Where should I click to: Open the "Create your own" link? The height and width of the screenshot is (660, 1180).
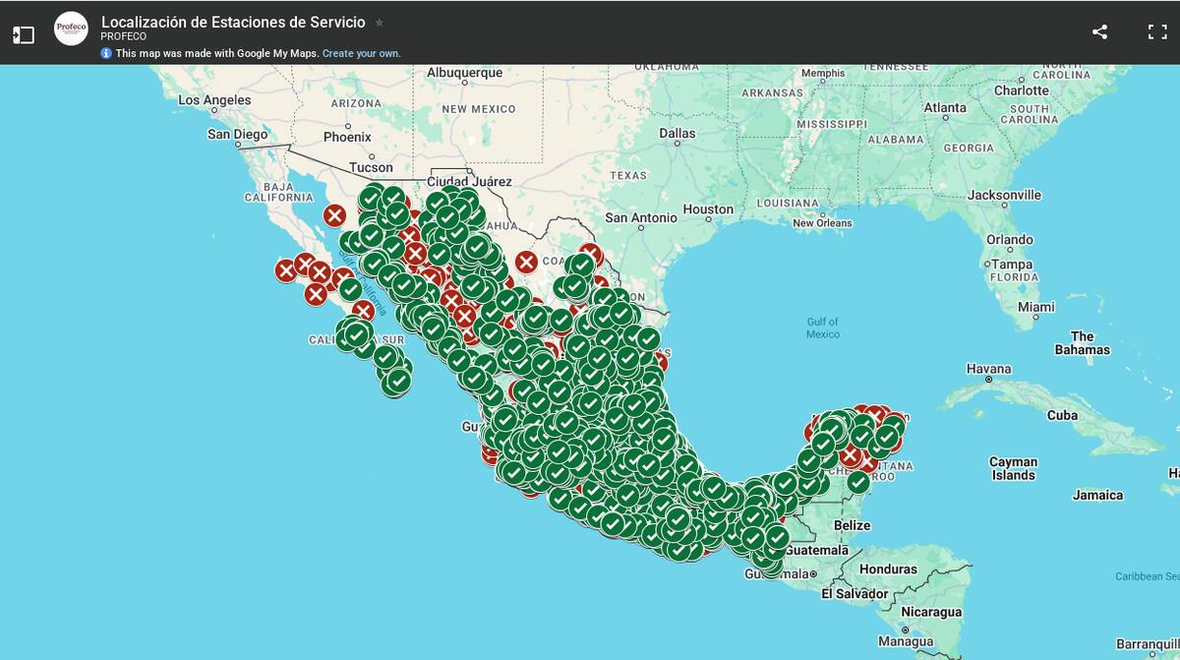361,53
